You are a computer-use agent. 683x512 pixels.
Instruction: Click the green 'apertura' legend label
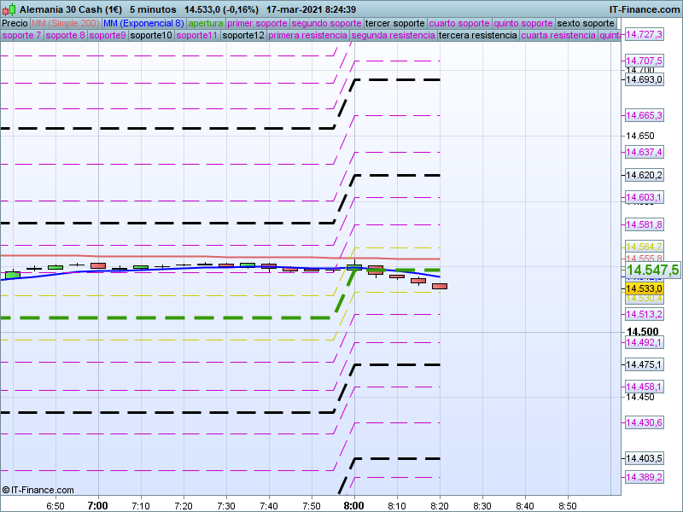pyautogui.click(x=206, y=23)
